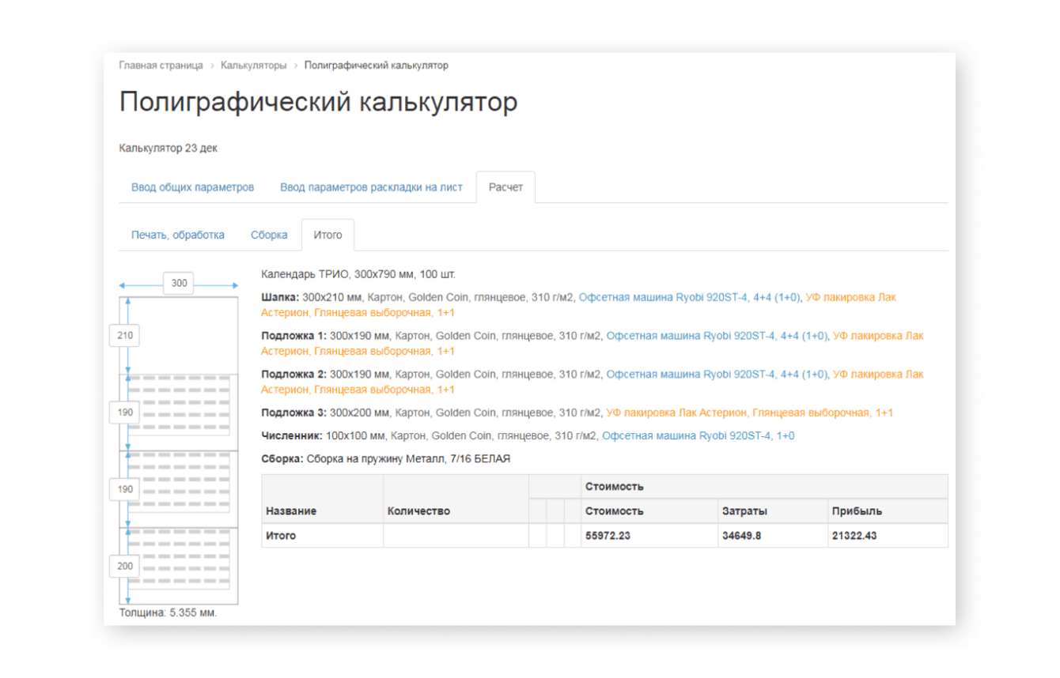The width and height of the screenshot is (1060, 678).
Task: Go to Главная страница breadcrumb
Action: (x=161, y=66)
